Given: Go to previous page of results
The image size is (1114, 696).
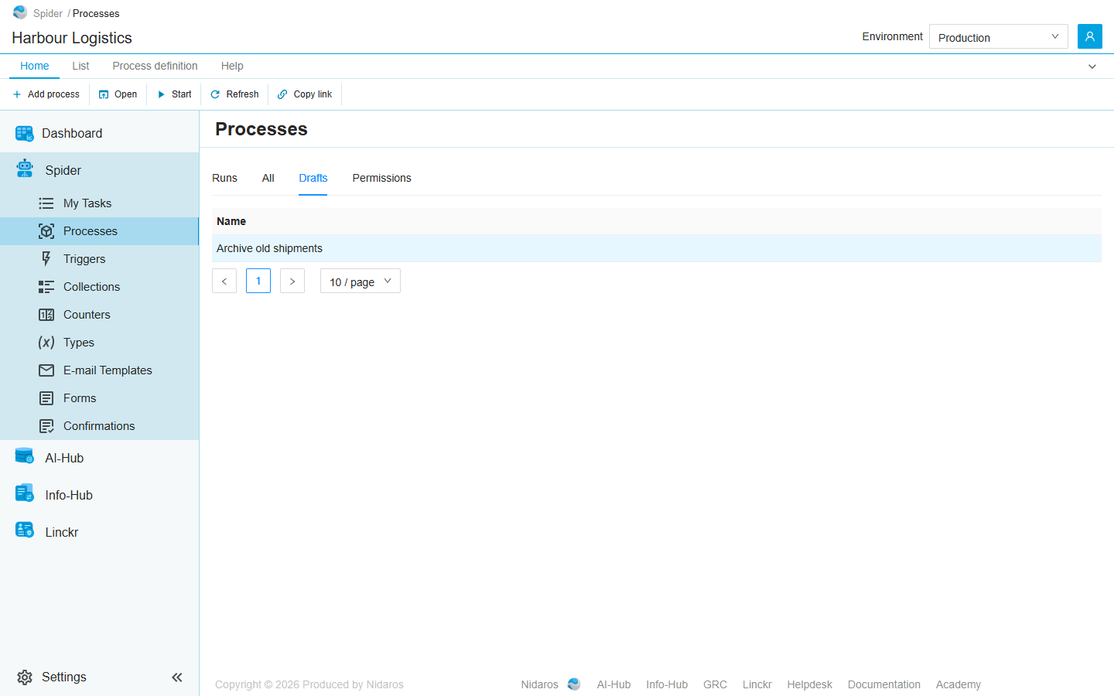Looking at the screenshot, I should (x=224, y=281).
